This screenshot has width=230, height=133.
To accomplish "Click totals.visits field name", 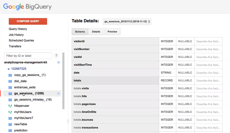I will coord(81,88).
